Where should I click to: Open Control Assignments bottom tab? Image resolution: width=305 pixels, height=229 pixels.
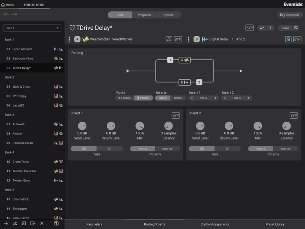tap(215, 224)
